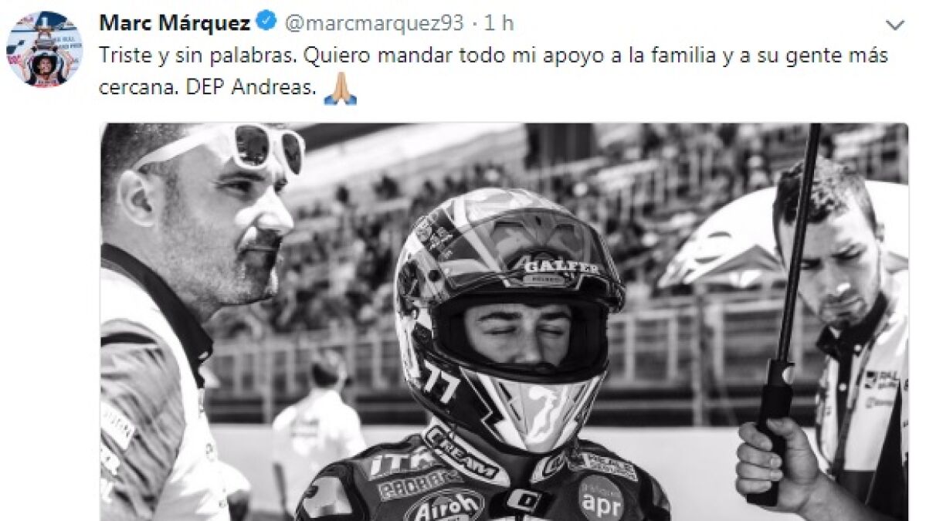Click Marc Márquez profile avatar
The height and width of the screenshot is (521, 926).
[x=44, y=49]
